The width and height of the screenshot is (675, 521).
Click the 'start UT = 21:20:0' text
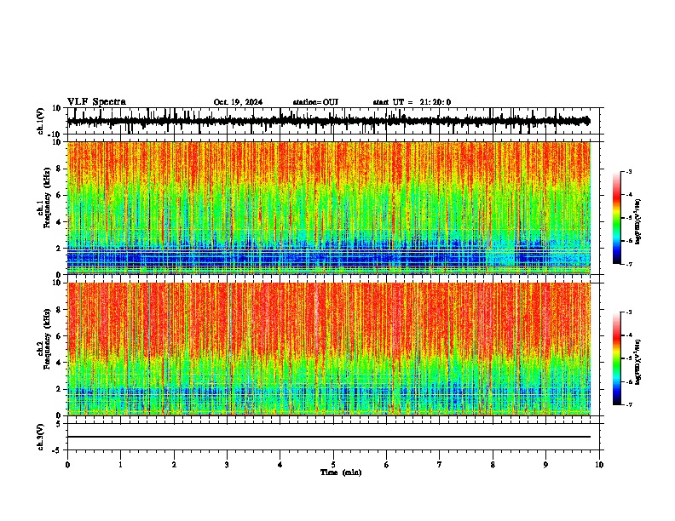(412, 102)
